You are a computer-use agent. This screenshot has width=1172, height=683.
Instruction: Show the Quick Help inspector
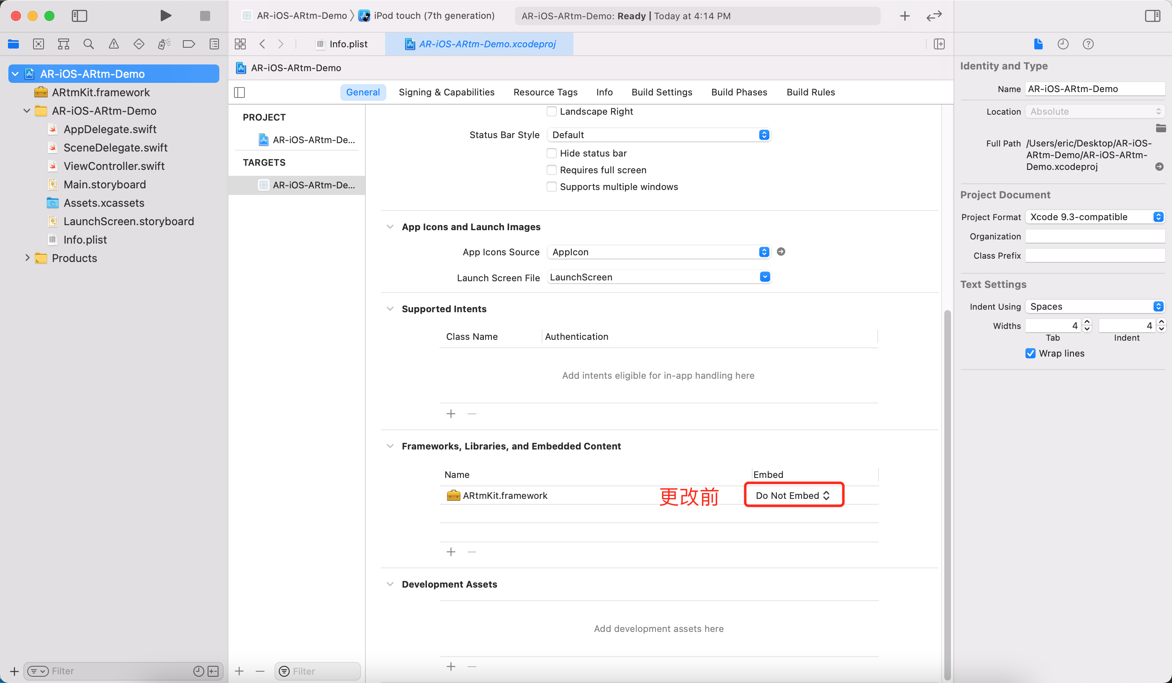(1088, 44)
